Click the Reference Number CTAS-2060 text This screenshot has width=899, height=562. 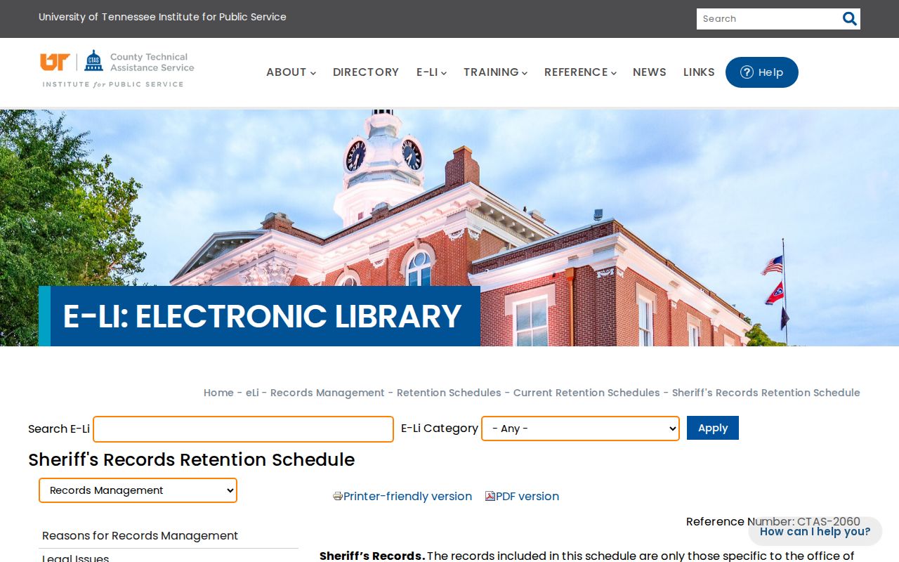[773, 521]
